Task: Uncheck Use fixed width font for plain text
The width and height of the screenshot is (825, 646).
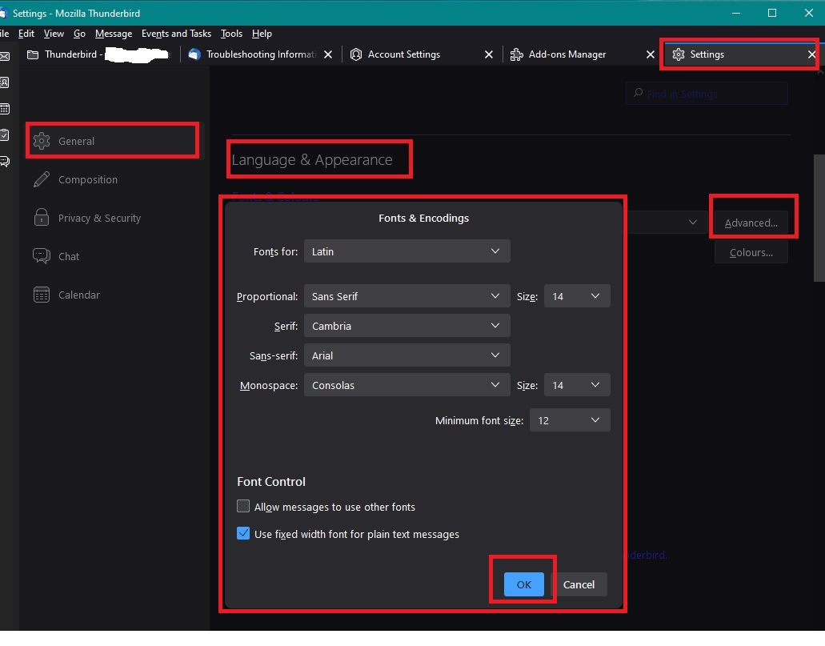Action: (x=244, y=534)
